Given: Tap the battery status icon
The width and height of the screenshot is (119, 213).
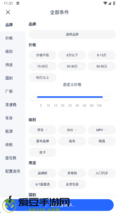Looking at the screenshot, I should (114, 3).
